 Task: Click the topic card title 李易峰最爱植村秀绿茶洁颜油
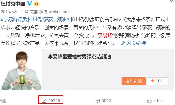pyautogui.click(x=79, y=57)
